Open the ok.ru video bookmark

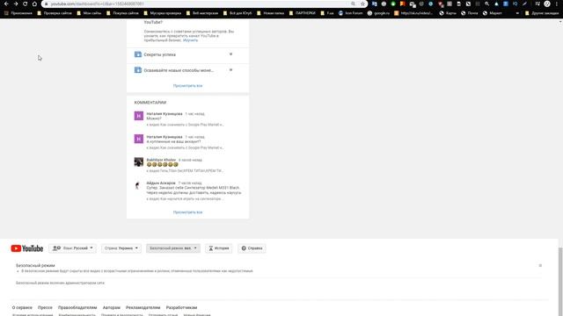click(x=413, y=13)
